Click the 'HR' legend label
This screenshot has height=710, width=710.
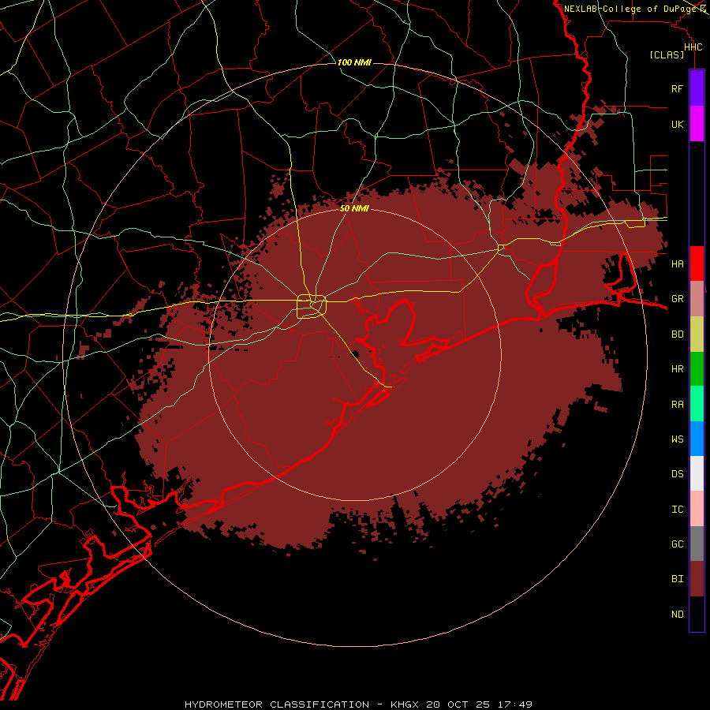point(678,369)
